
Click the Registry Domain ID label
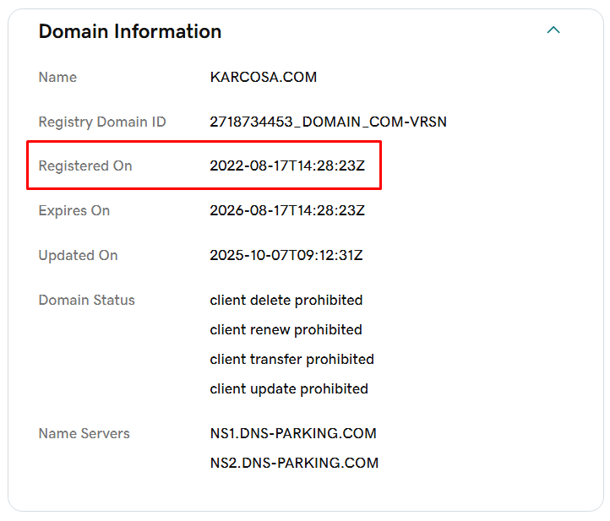point(102,122)
